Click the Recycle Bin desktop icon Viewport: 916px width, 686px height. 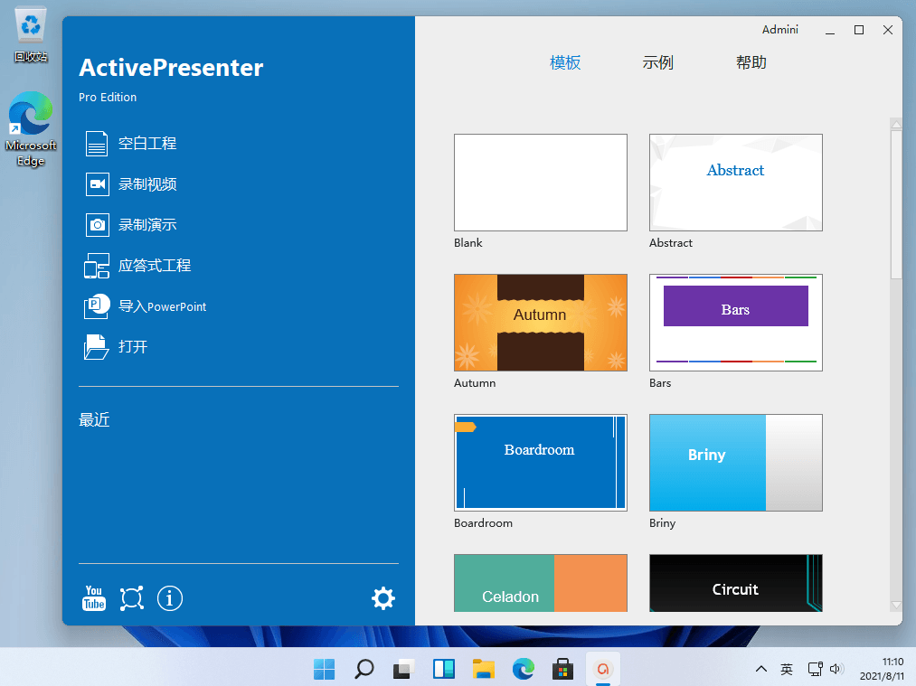[x=31, y=33]
